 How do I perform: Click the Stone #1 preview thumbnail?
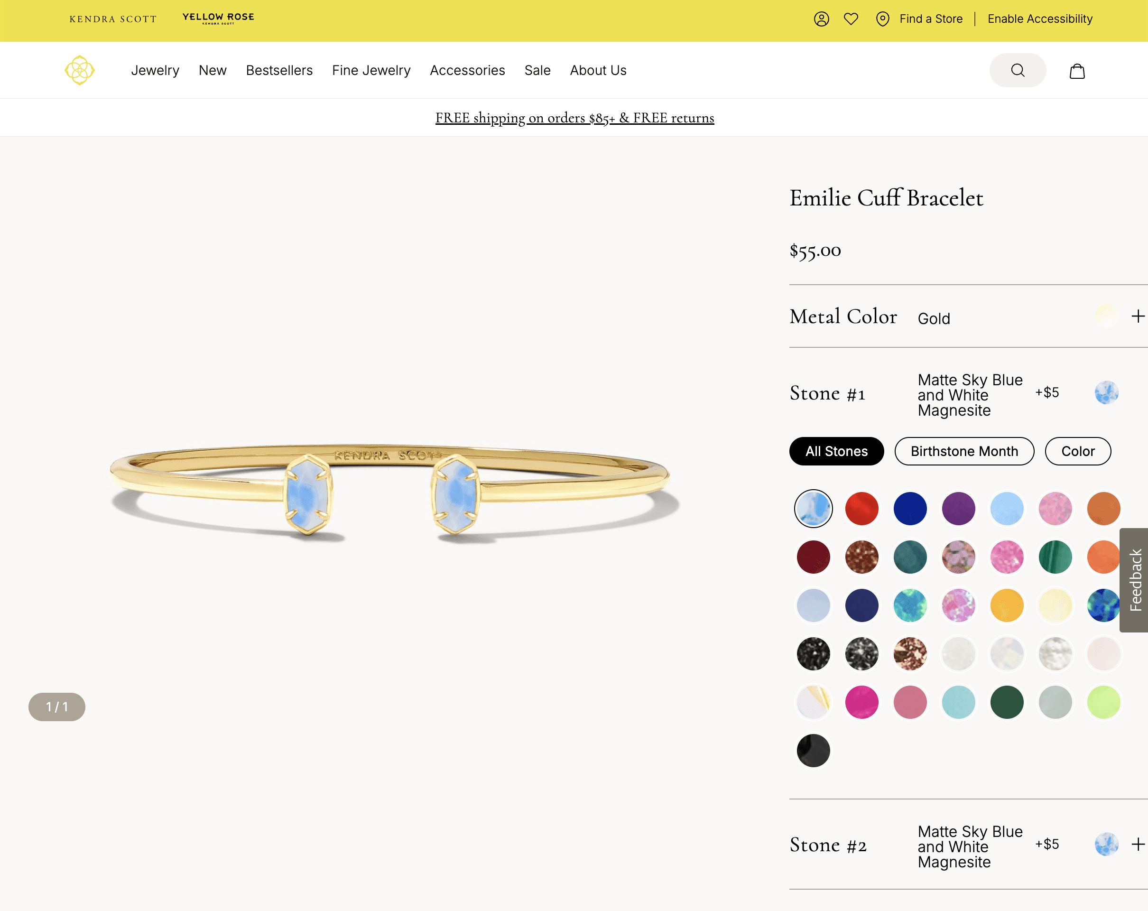(1106, 392)
